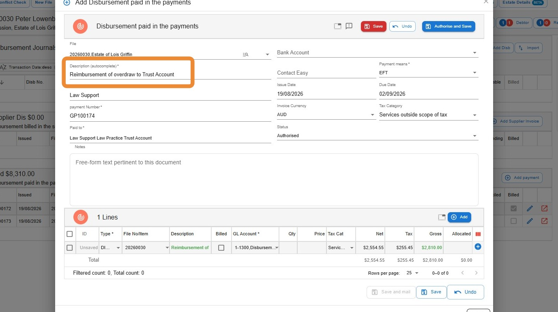Go to previous page of lines
The width and height of the screenshot is (558, 312).
click(x=463, y=273)
